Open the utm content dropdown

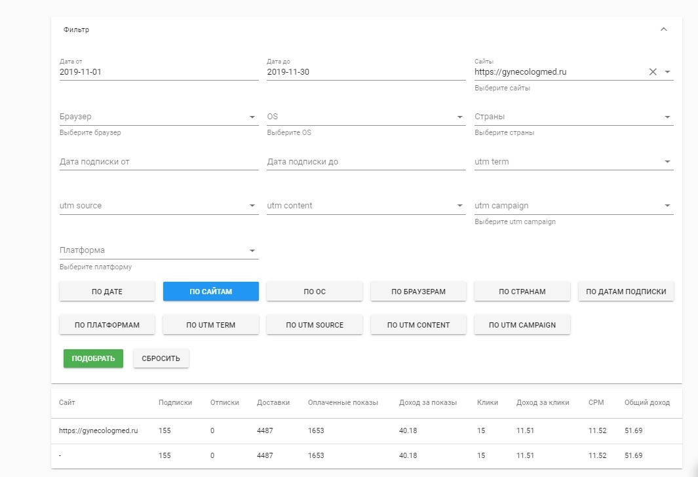(x=366, y=206)
